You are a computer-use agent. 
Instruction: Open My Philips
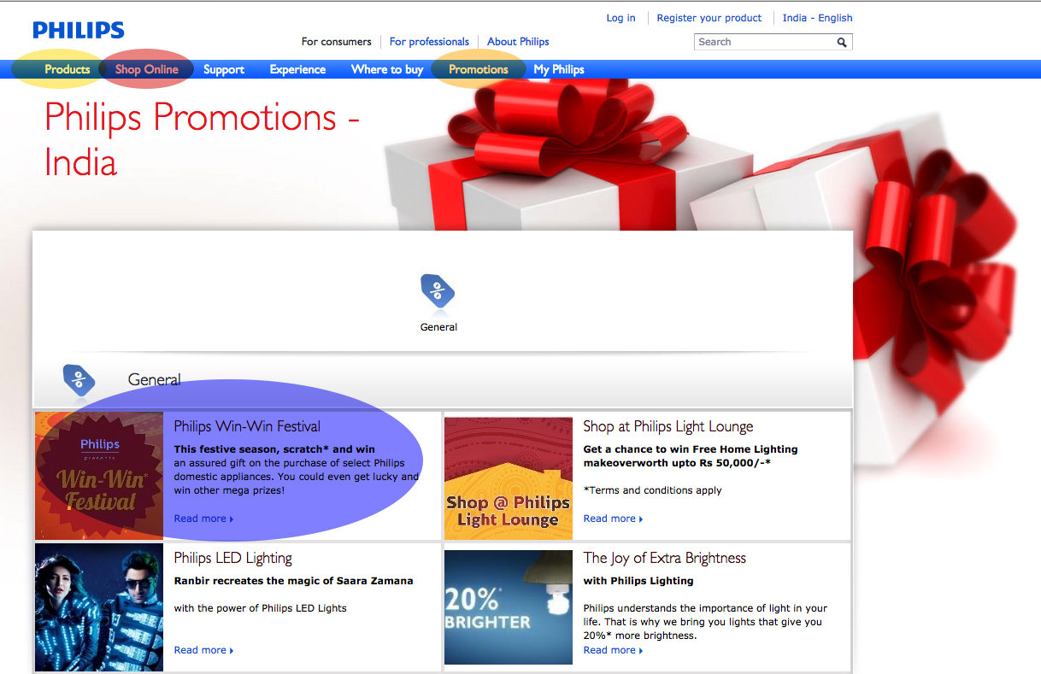(x=559, y=69)
